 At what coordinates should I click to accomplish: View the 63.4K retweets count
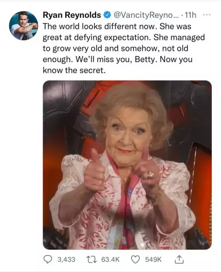click(110, 260)
